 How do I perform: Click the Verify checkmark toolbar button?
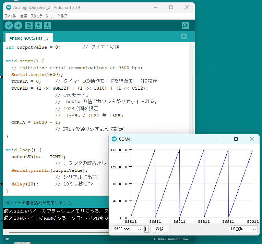click(9, 26)
